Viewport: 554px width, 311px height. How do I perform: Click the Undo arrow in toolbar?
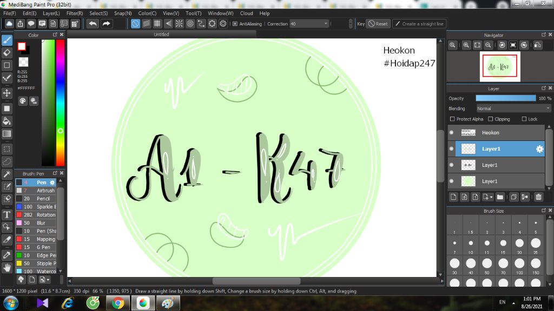point(93,24)
